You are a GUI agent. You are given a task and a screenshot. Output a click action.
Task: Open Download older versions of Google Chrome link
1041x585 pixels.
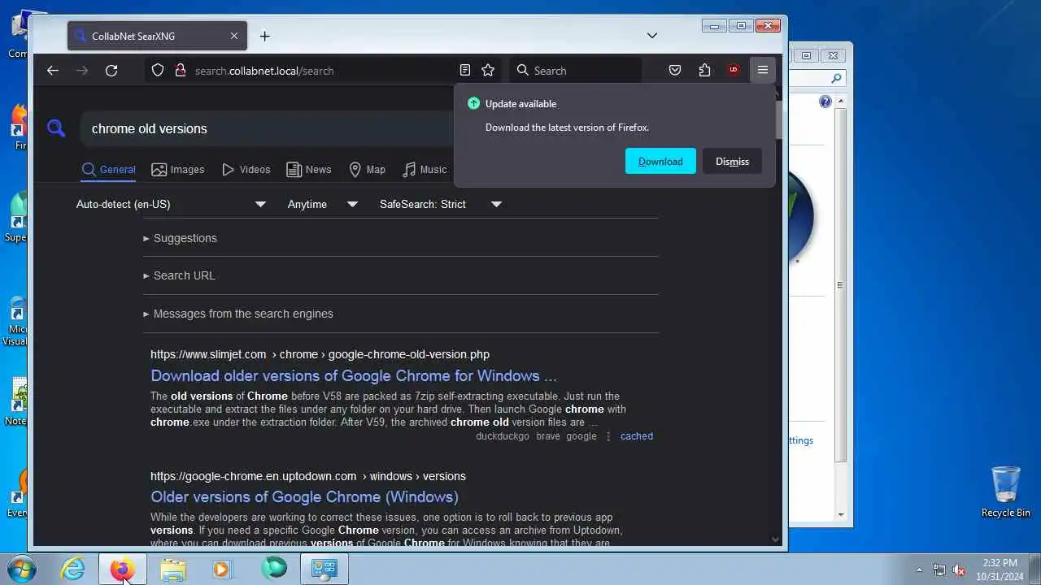click(x=354, y=375)
